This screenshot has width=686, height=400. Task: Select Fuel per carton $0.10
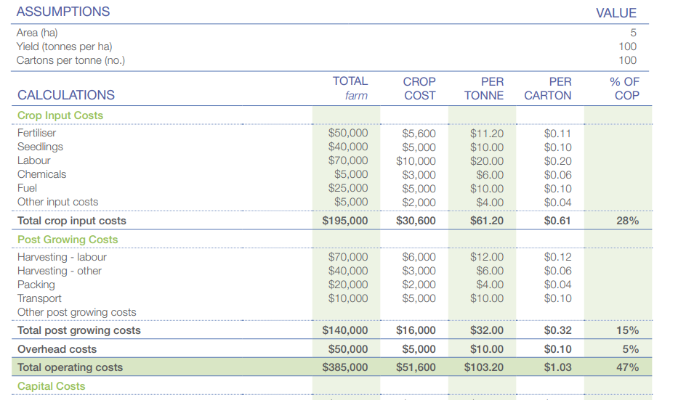pos(558,189)
